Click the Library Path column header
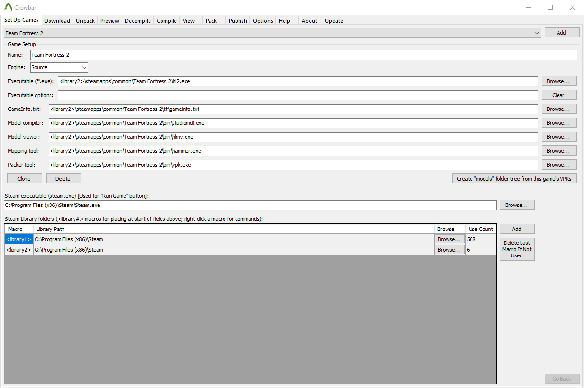584x388 pixels. coord(234,229)
